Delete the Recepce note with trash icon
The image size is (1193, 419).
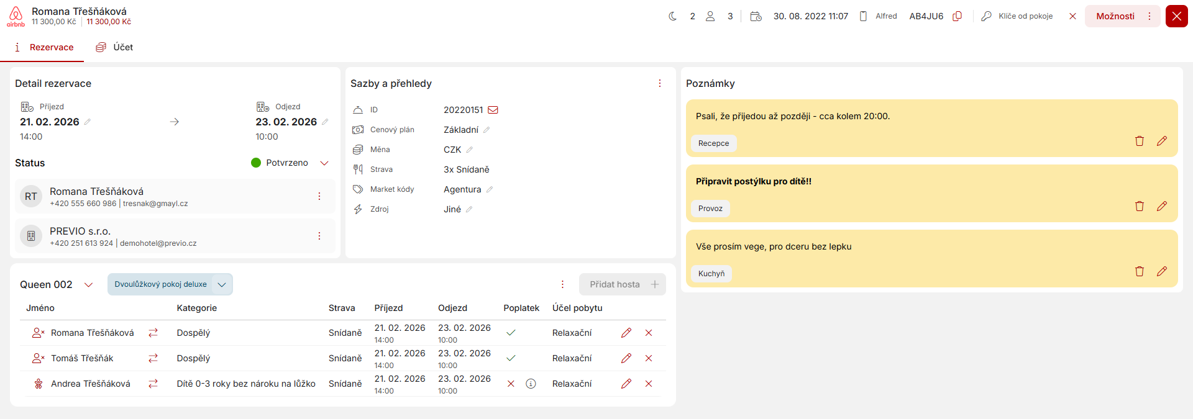click(x=1139, y=141)
